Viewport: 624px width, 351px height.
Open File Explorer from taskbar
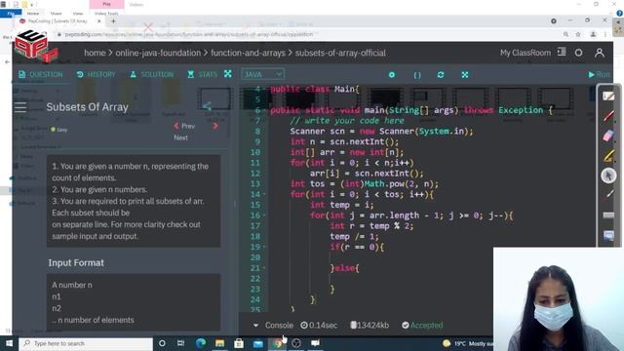pyautogui.click(x=219, y=343)
